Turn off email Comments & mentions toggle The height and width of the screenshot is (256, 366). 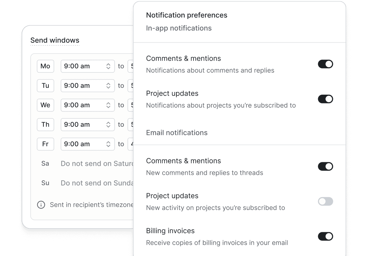click(325, 166)
